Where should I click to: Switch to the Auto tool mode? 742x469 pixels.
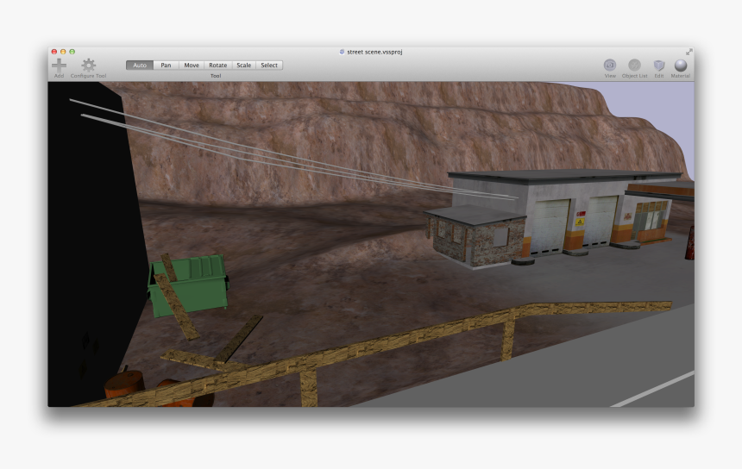click(140, 65)
